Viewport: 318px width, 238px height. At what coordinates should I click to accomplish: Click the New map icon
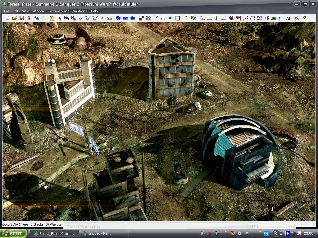point(7,18)
